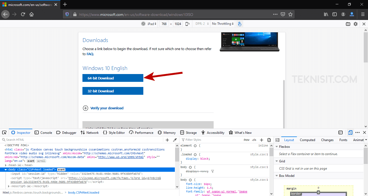Open page actions three-dot menu

(275, 14)
